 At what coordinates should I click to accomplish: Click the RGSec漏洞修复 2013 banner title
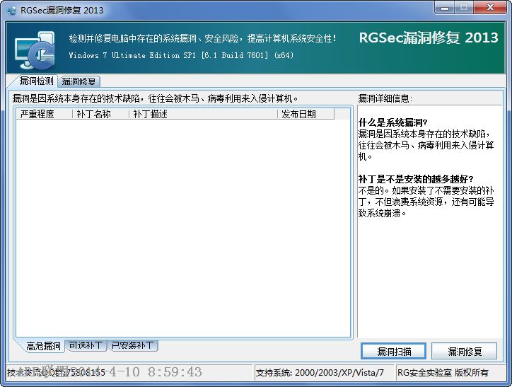(429, 38)
